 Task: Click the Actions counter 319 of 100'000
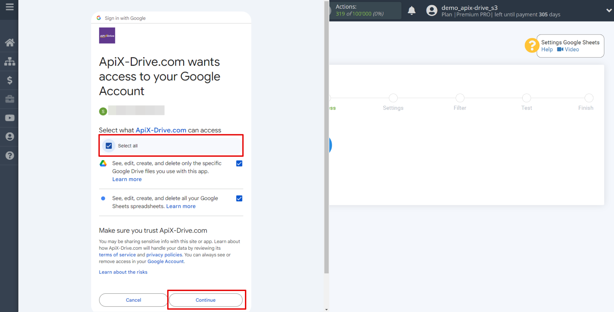360,14
